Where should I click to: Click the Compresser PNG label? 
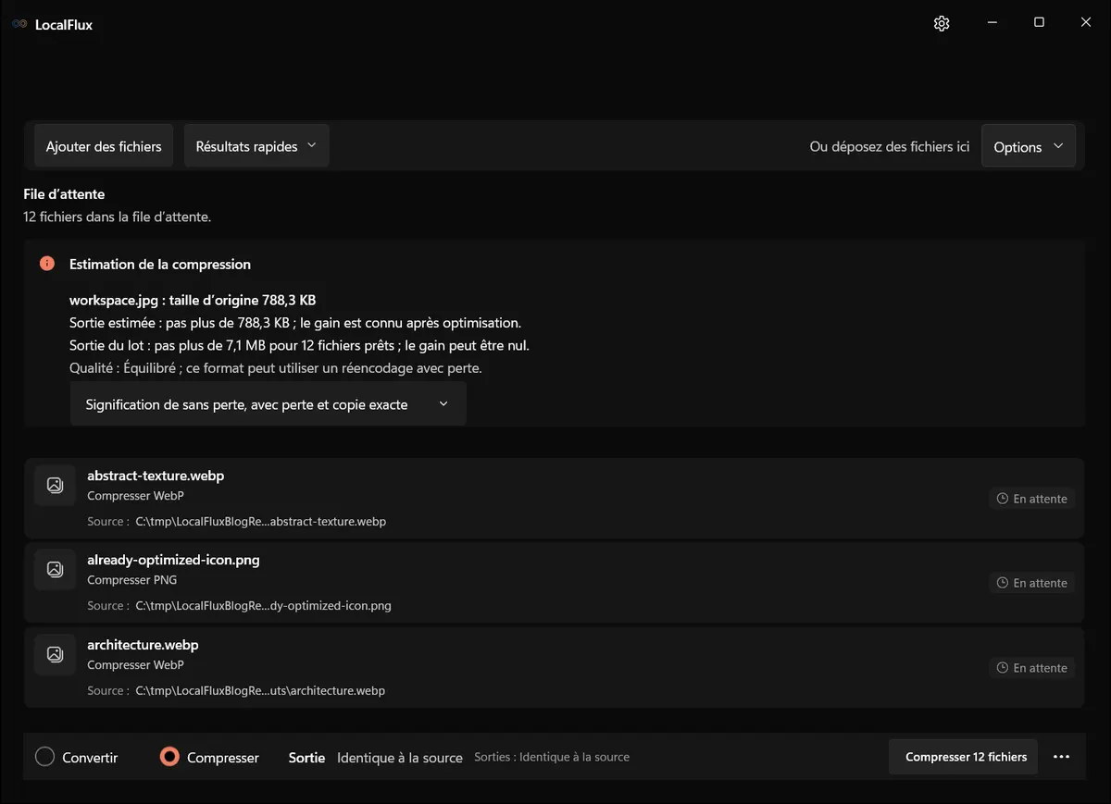pyautogui.click(x=131, y=580)
